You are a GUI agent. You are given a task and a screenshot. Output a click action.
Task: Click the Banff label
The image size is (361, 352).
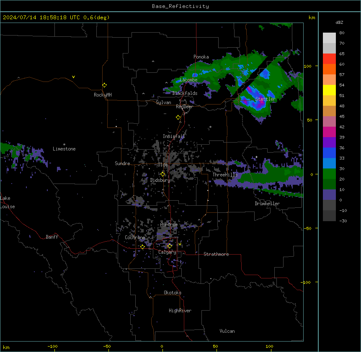[x=52, y=237]
